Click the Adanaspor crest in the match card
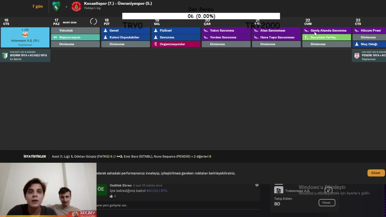386x217 pixels. [x=25, y=35]
